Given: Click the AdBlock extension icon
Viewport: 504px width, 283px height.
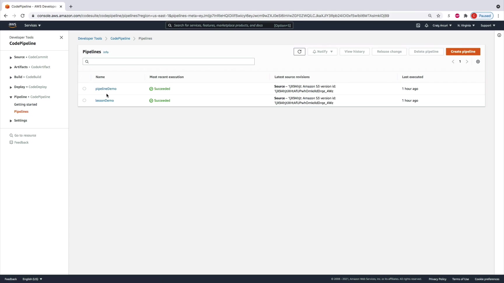Looking at the screenshot, I should pos(457,16).
